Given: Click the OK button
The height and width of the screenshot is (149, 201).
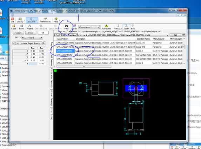Looking at the screenshot, I should click(x=43, y=33).
